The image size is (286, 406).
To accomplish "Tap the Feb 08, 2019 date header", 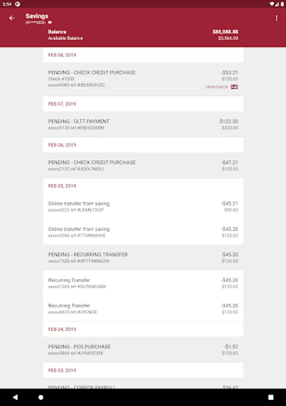I will (x=62, y=55).
